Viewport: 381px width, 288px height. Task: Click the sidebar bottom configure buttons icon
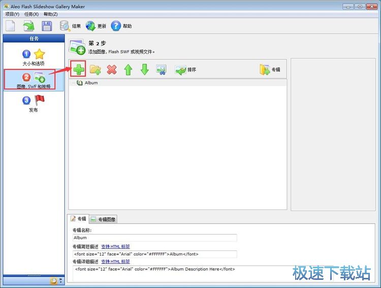click(54, 281)
